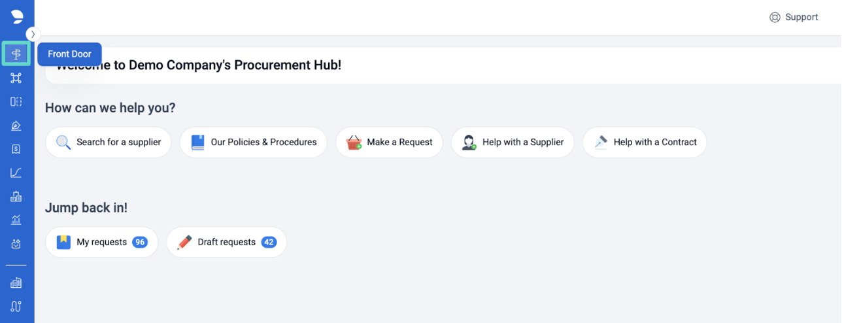Open the line graph sidebar icon
Viewport: 842px width, 323px height.
pyautogui.click(x=16, y=173)
